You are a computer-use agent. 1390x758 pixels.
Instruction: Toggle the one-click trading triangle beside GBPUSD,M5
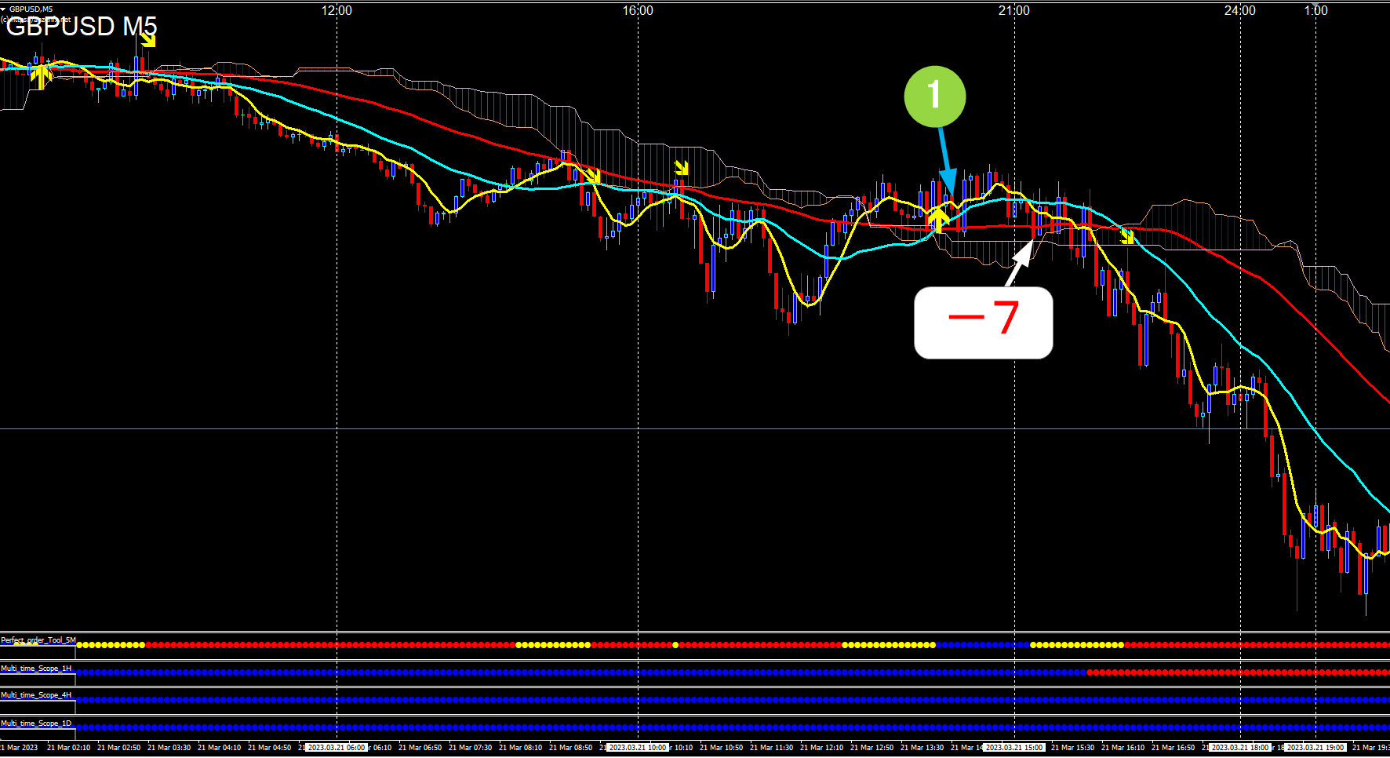(x=4, y=9)
